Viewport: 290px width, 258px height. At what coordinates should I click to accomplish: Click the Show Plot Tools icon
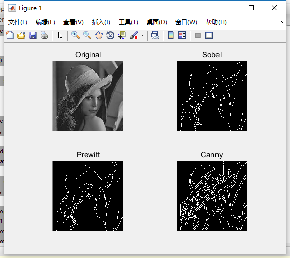[x=209, y=35]
